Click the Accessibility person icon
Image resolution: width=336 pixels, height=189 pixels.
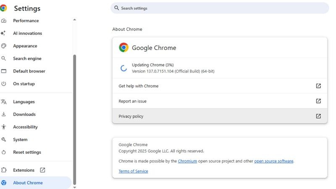(x=4, y=127)
